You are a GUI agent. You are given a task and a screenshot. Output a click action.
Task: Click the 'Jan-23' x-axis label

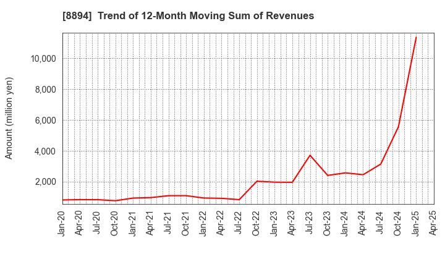[x=274, y=223]
